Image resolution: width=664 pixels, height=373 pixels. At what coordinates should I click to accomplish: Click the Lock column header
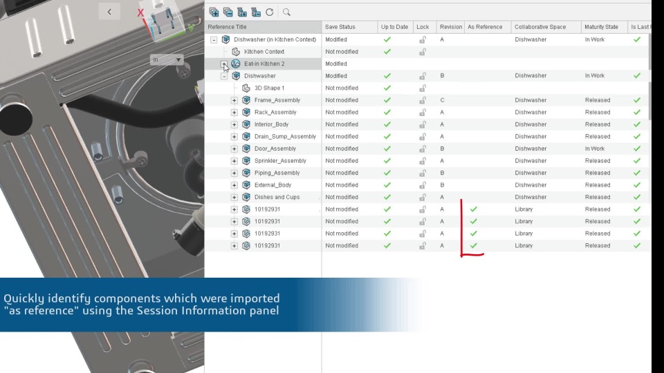425,27
